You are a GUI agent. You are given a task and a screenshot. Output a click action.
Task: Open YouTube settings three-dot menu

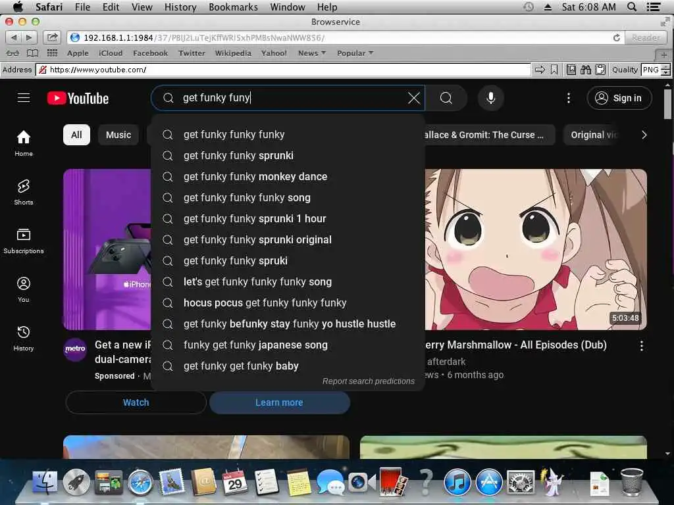[x=568, y=98]
